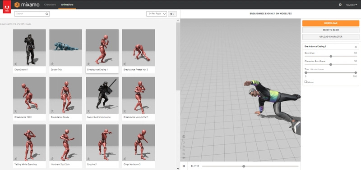Viewport: 361px width, 170px height.
Task: Switch to the Animations tab
Action: [67, 4]
